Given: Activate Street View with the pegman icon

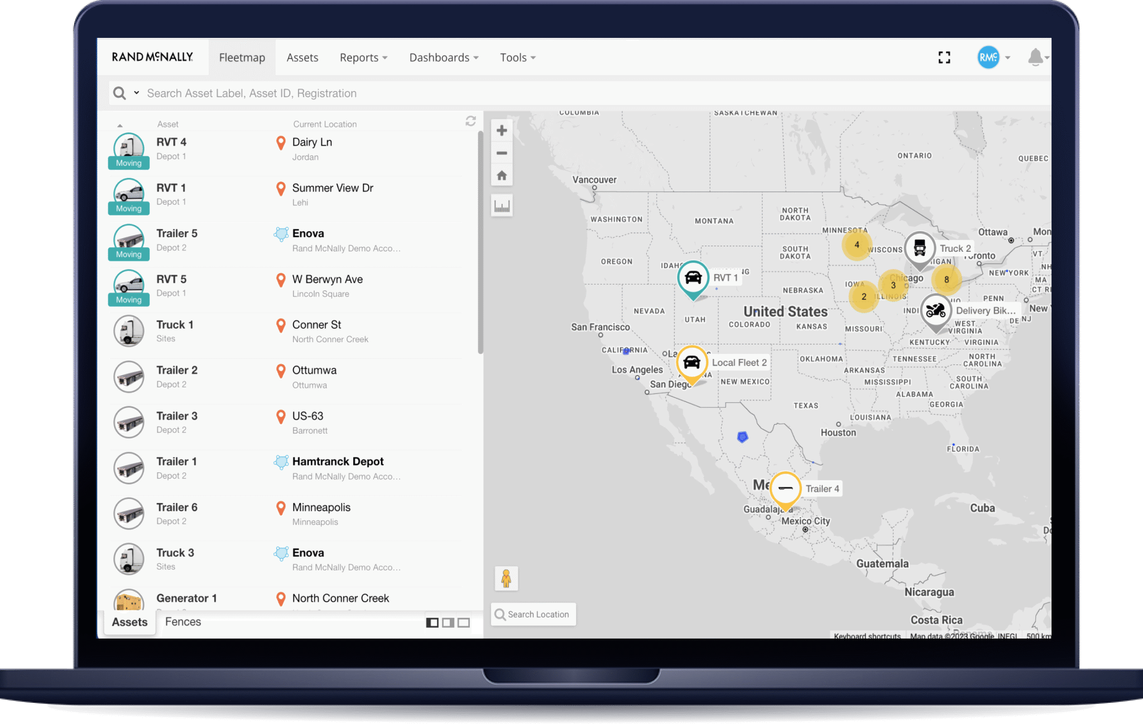Looking at the screenshot, I should (506, 578).
